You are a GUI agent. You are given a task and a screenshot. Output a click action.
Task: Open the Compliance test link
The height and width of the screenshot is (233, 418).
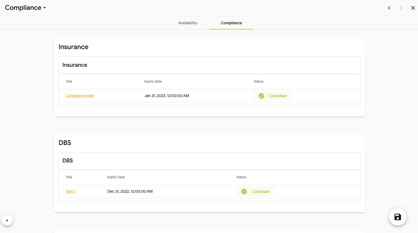pos(80,96)
